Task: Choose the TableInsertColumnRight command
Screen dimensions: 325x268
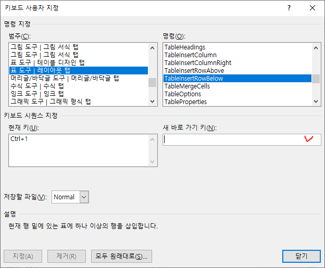Action: click(x=238, y=63)
